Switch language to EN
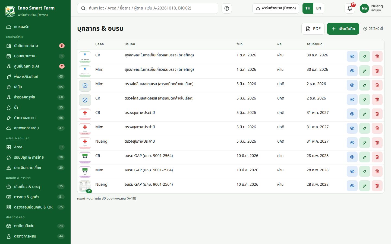Viewport: 391px width, 244px height. pyautogui.click(x=319, y=8)
